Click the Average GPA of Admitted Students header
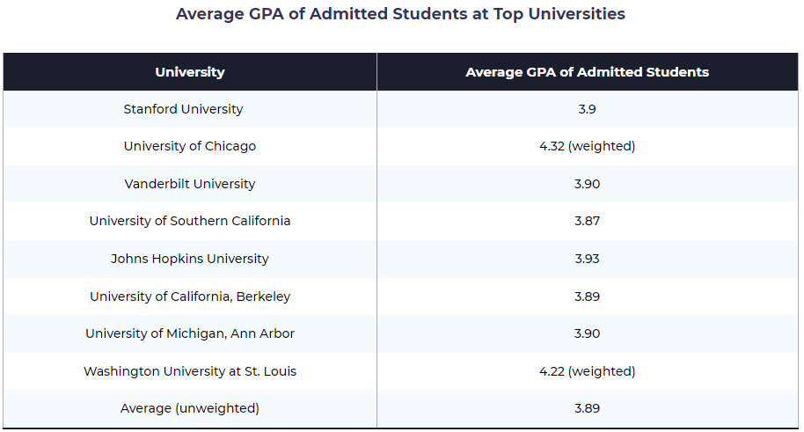The width and height of the screenshot is (804, 432). pos(587,72)
